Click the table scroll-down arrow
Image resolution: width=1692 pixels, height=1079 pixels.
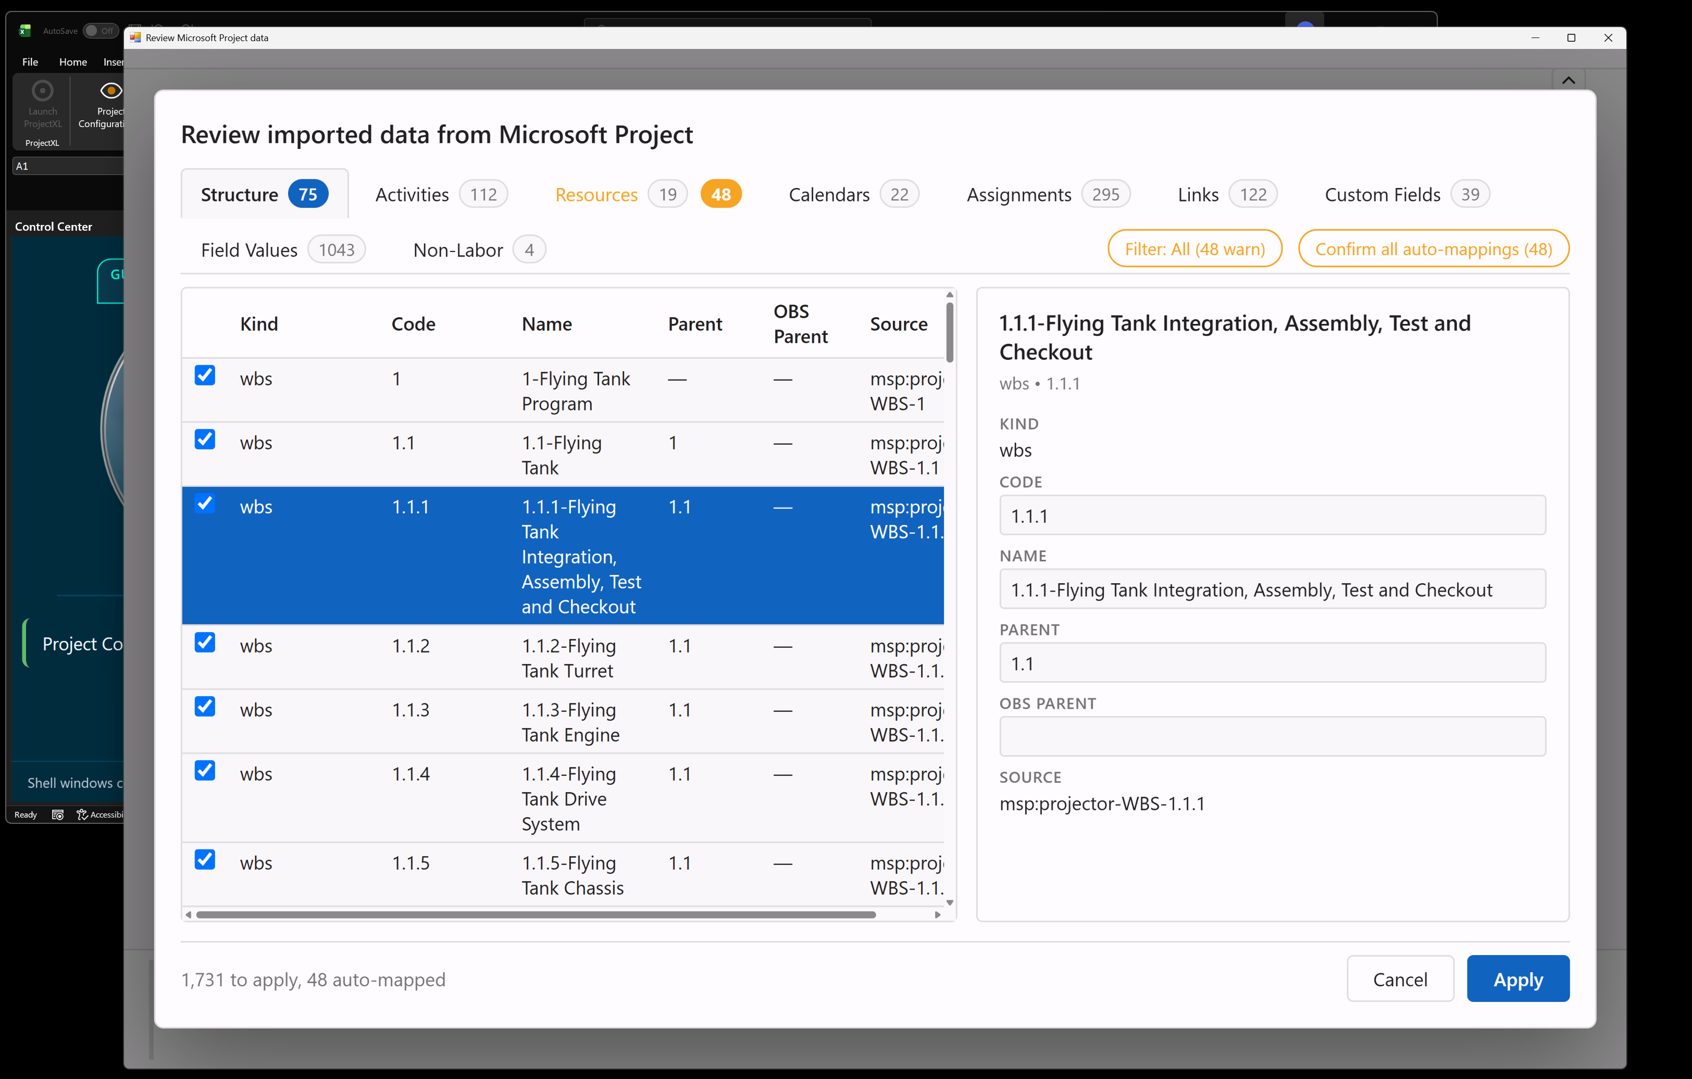pyautogui.click(x=949, y=904)
